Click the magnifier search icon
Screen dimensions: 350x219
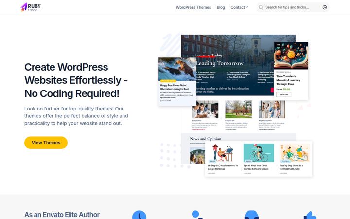coord(261,7)
